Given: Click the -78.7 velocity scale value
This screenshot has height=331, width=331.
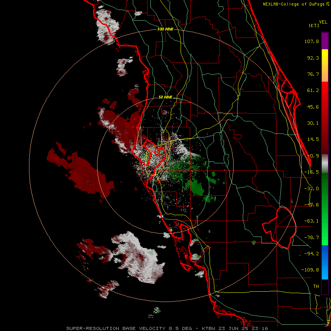Looking at the screenshot, I should pos(312,238).
